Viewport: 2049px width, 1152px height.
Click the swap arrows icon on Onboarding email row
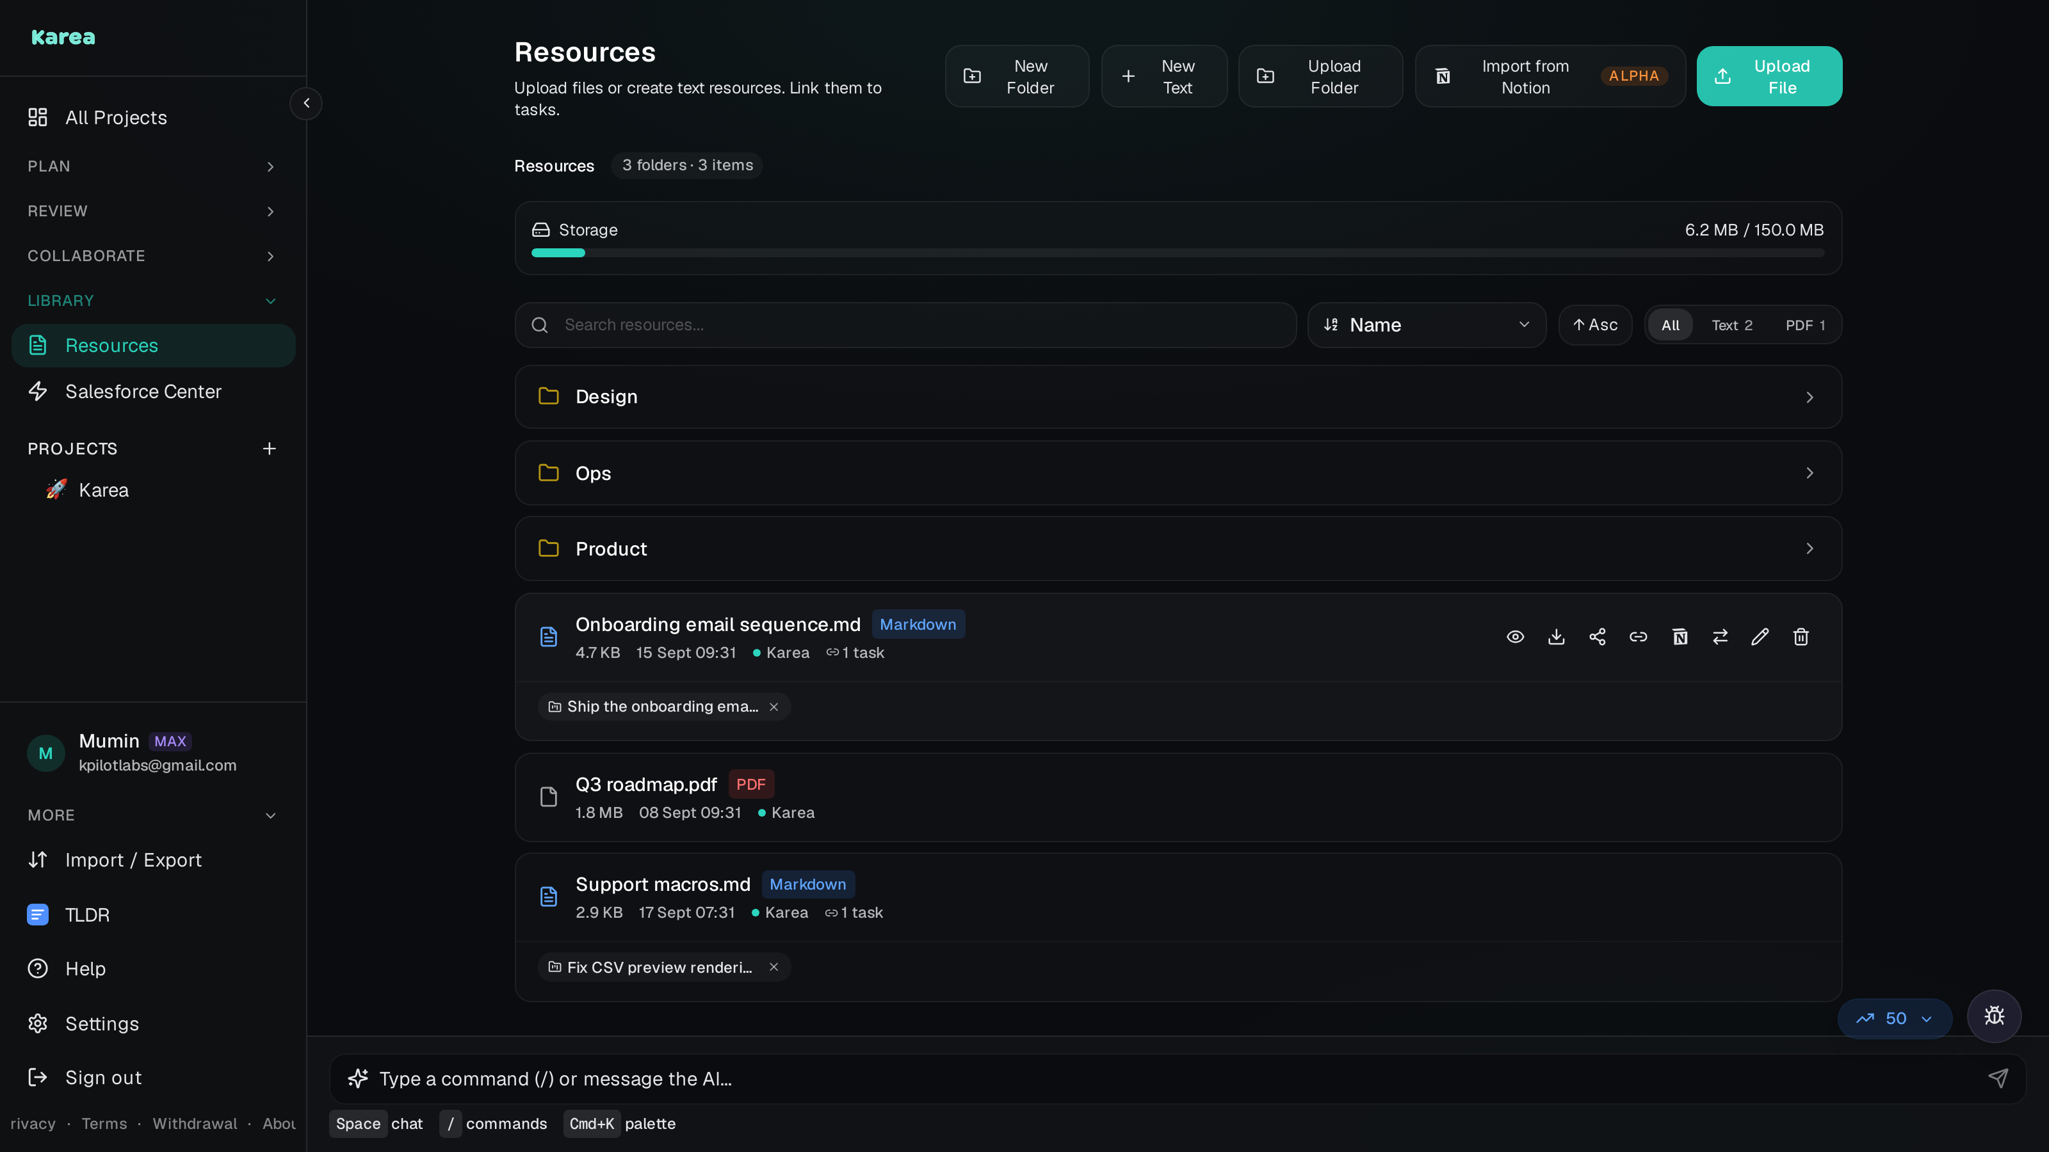1721,637
